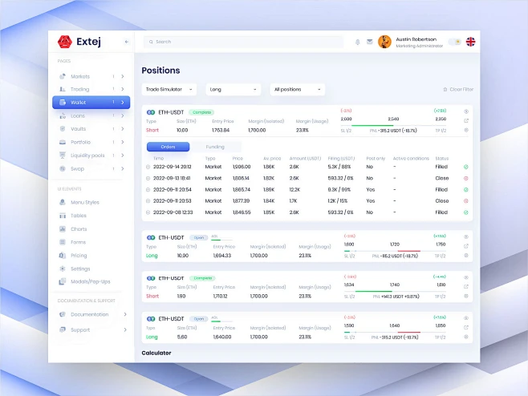
Task: Open settings gear on first ETH-USDT Short card
Action: pos(466,130)
